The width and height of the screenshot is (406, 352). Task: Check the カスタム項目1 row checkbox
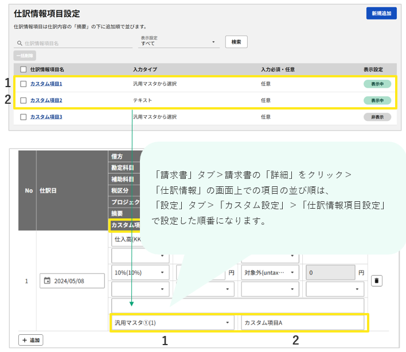(24, 84)
